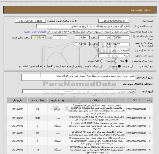
Task: Click the تعداد / مقدار column header
Action: click(38, 100)
